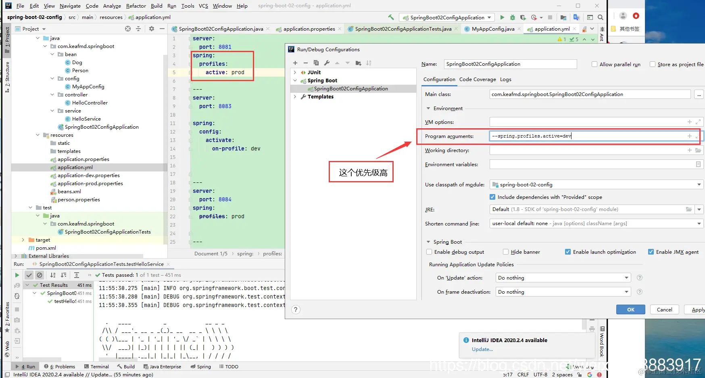The height and width of the screenshot is (378, 705).
Task: Edit templates wrench icon in dialog toolbar
Action: click(x=327, y=63)
